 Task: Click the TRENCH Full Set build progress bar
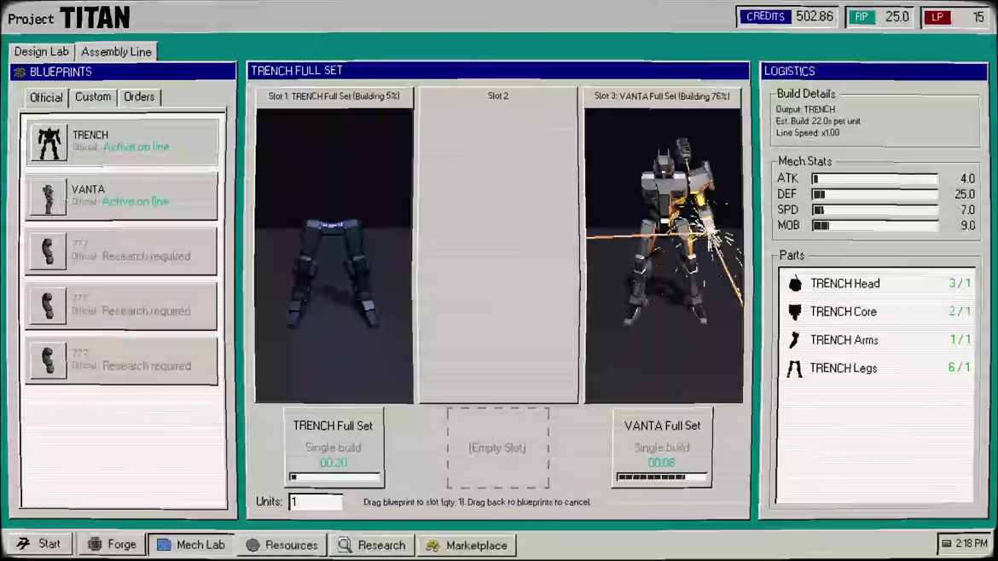pos(334,477)
